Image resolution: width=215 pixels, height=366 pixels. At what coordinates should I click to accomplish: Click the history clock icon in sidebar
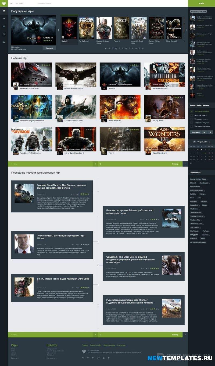coord(4,34)
